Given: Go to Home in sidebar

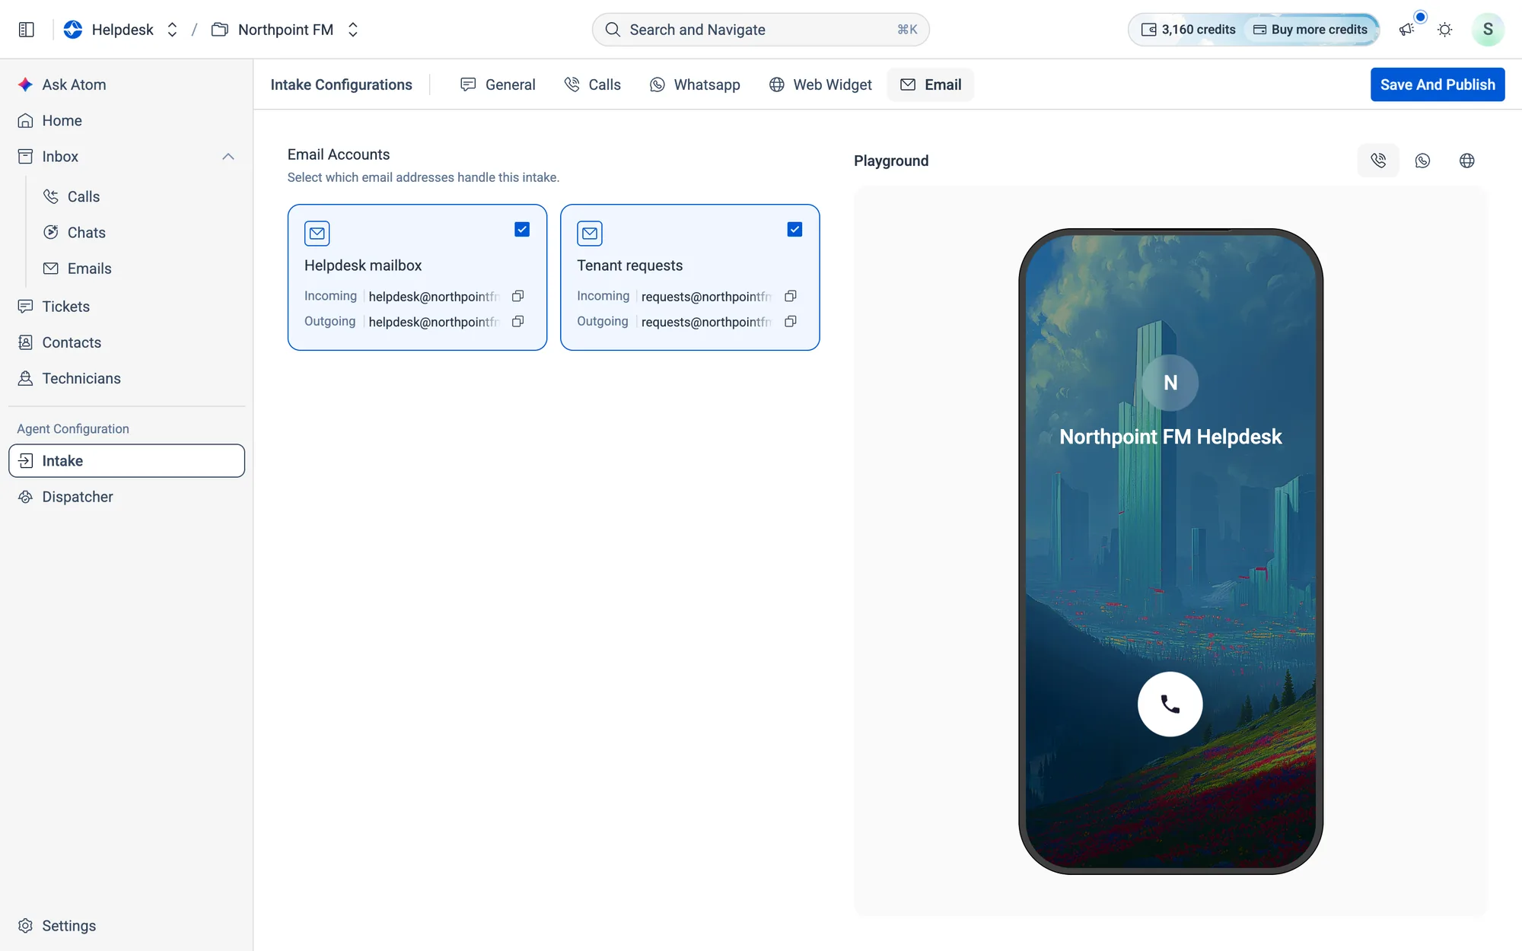Looking at the screenshot, I should click(126, 120).
